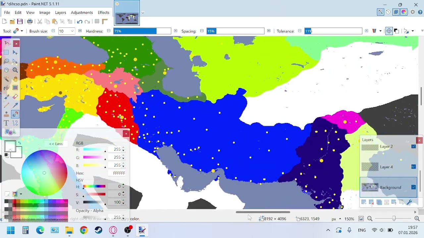Viewport: 424px width, 238px height.
Task: Open File Explorer from the taskbar
Action: (x=69, y=230)
